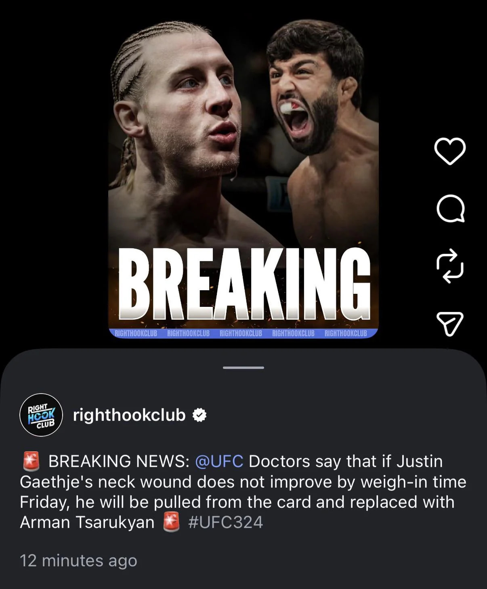The image size is (487, 589).
Task: Share the post via paper plane icon
Action: click(450, 324)
